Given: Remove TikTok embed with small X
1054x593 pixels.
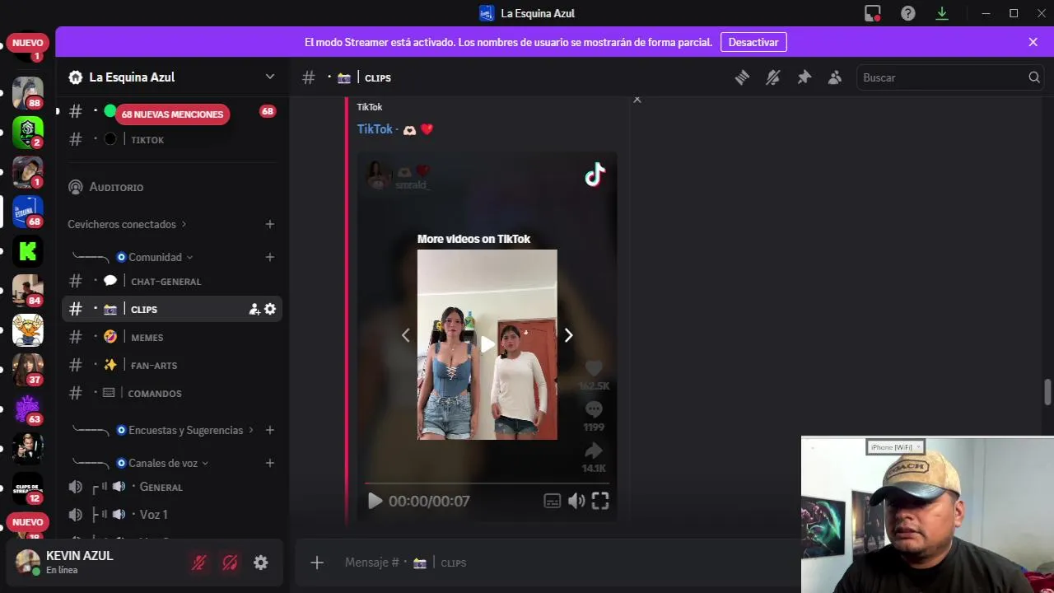Looking at the screenshot, I should coord(637,99).
